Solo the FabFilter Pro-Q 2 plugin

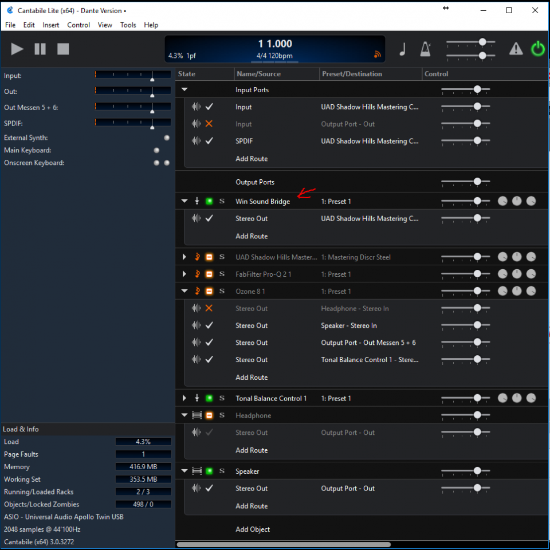(222, 274)
